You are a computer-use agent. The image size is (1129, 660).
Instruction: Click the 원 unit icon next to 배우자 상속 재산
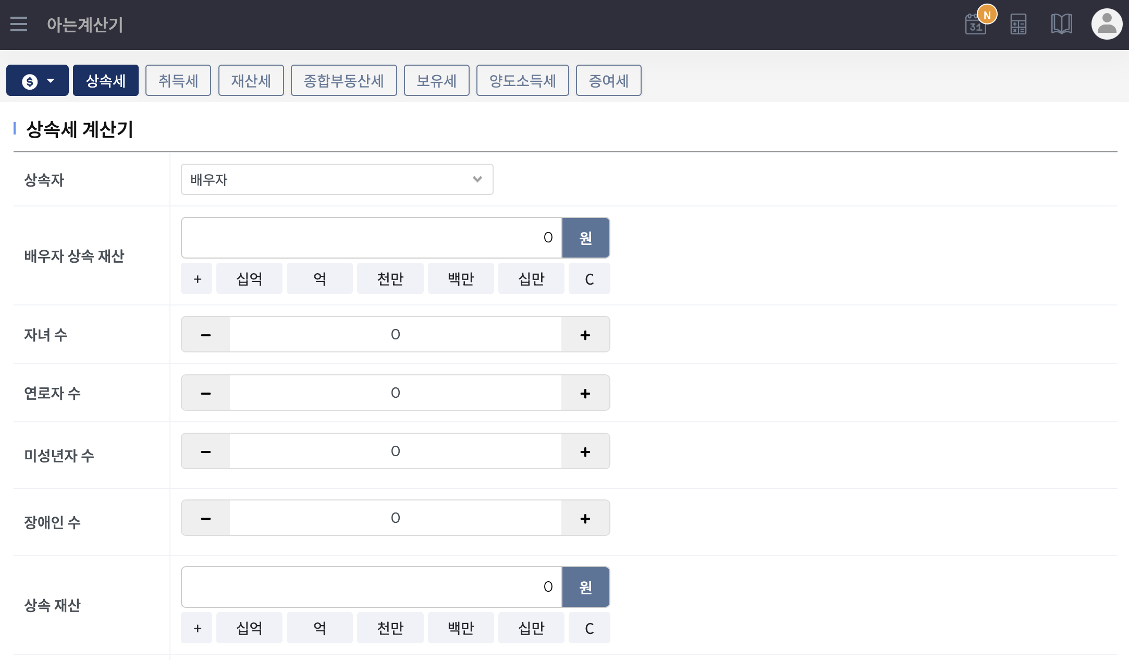click(x=585, y=237)
